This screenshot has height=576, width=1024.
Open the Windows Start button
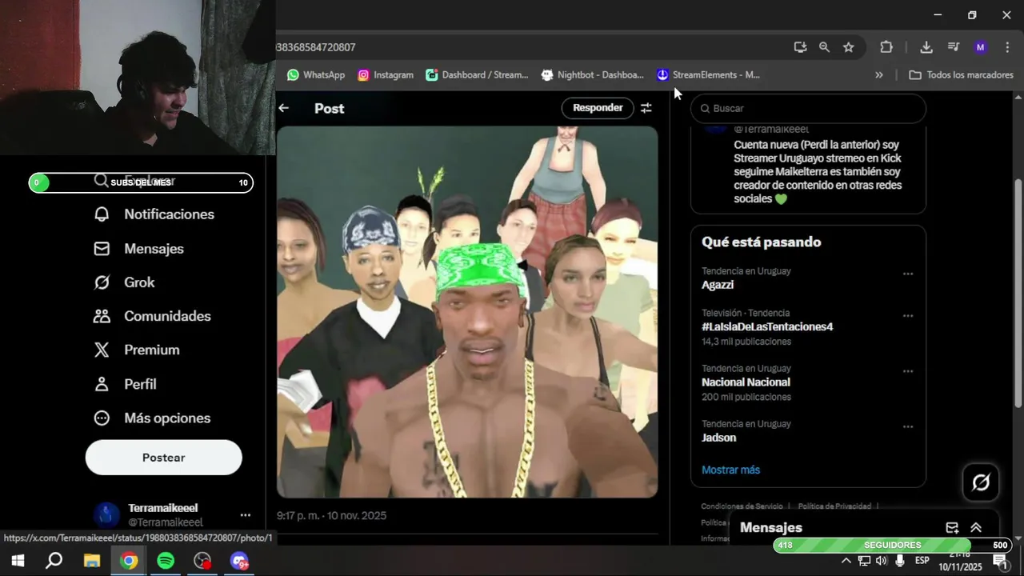point(17,561)
